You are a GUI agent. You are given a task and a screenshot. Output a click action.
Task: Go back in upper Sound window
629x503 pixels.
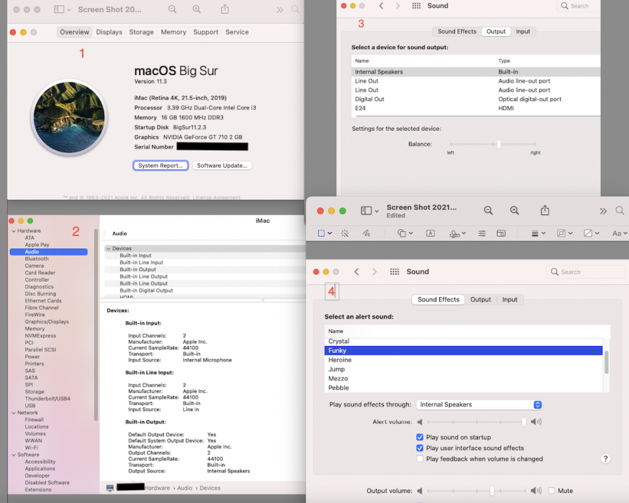[381, 5]
